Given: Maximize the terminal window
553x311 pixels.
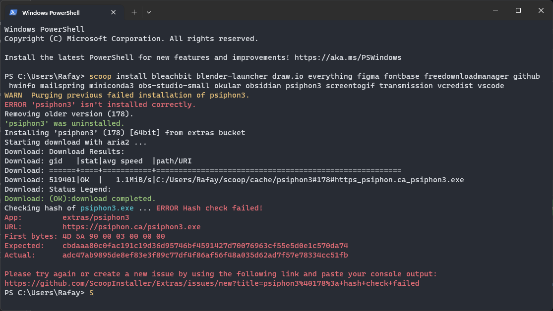Looking at the screenshot, I should coord(518,10).
